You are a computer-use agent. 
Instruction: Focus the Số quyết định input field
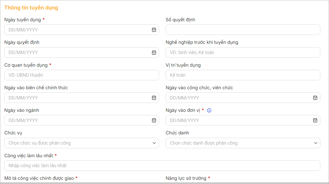(x=243, y=30)
